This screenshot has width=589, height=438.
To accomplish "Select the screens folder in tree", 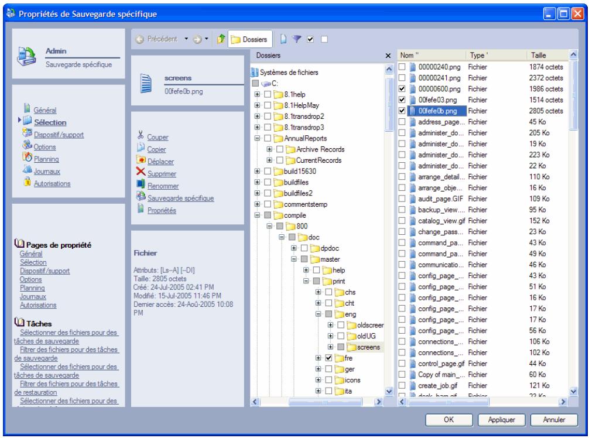I will pyautogui.click(x=368, y=347).
